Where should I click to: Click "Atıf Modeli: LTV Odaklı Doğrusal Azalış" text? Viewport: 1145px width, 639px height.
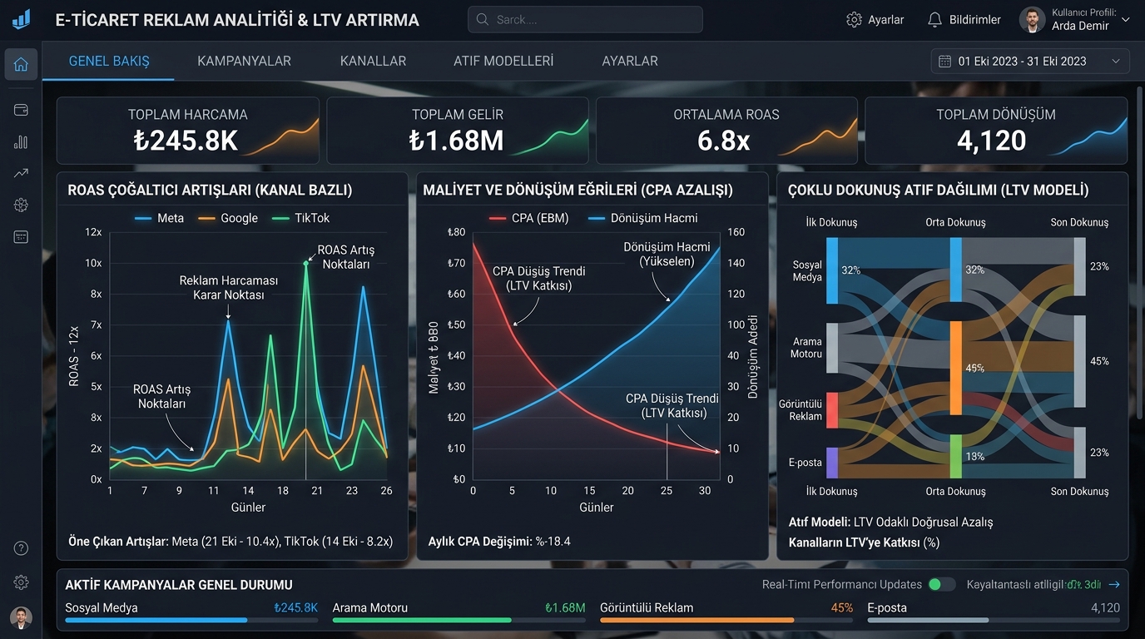tap(890, 523)
